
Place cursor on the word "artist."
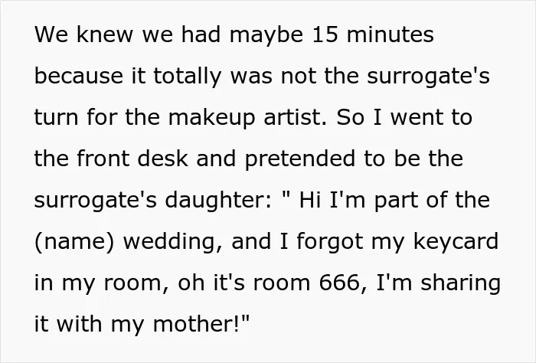pyautogui.click(x=296, y=117)
